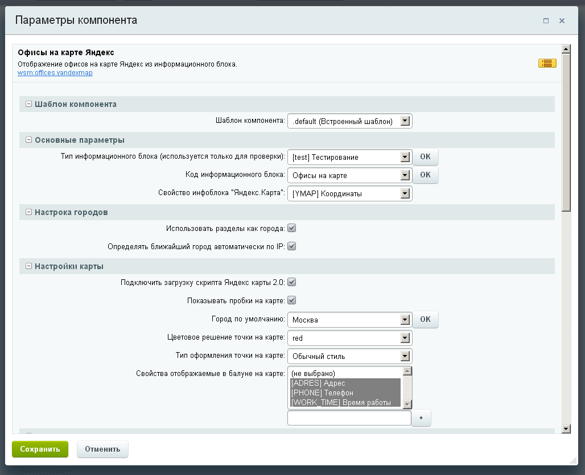
Task: Open the wsm:offices.yandexmap link
Action: pyautogui.click(x=55, y=73)
